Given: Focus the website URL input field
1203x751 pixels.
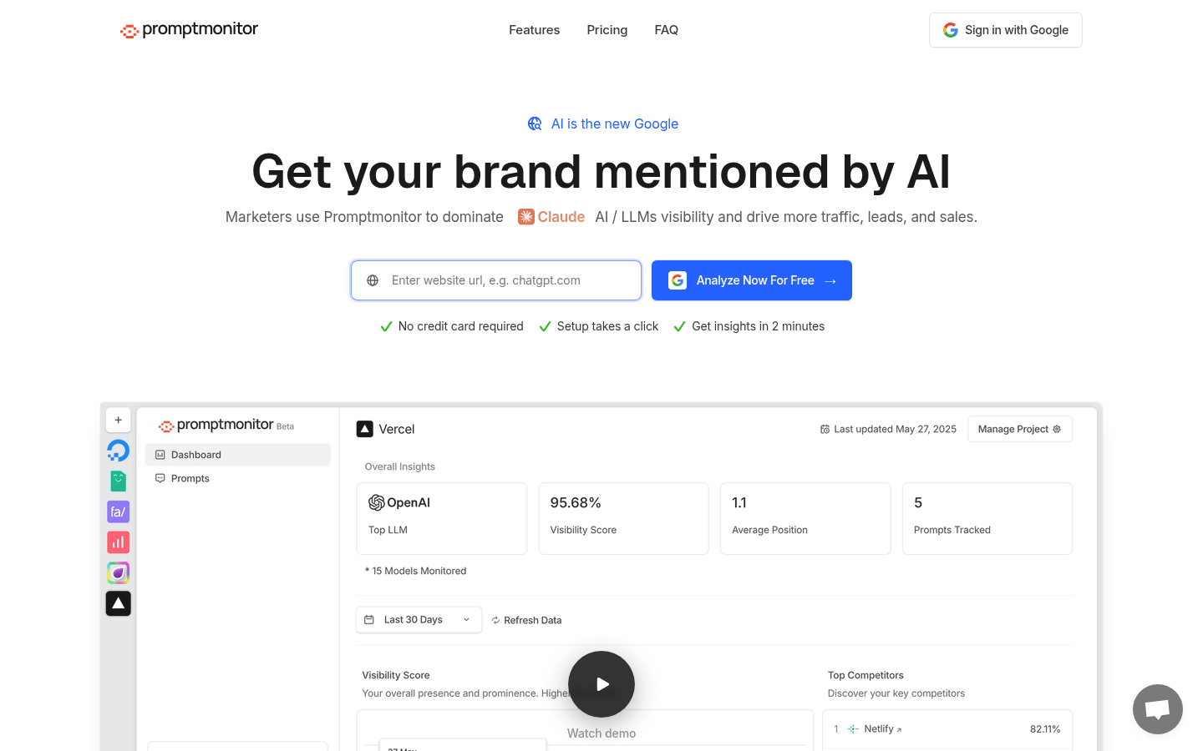Looking at the screenshot, I should pos(496,280).
